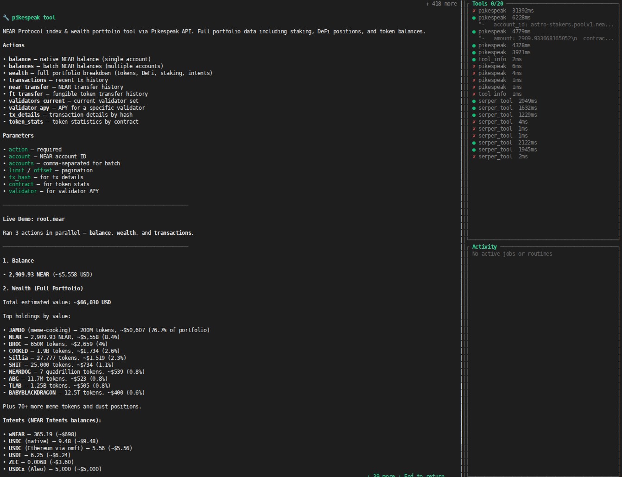
Task: Select the COOKED holding row
Action: [x=61, y=351]
